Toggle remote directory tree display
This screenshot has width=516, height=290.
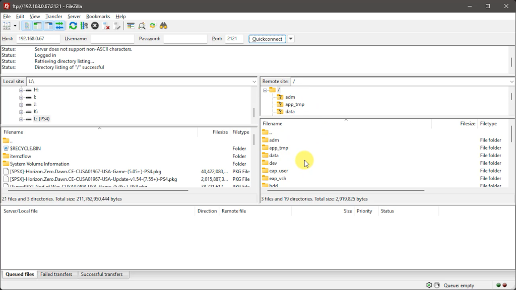click(x=48, y=26)
